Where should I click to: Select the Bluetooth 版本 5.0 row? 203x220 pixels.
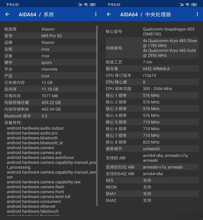click(50, 116)
